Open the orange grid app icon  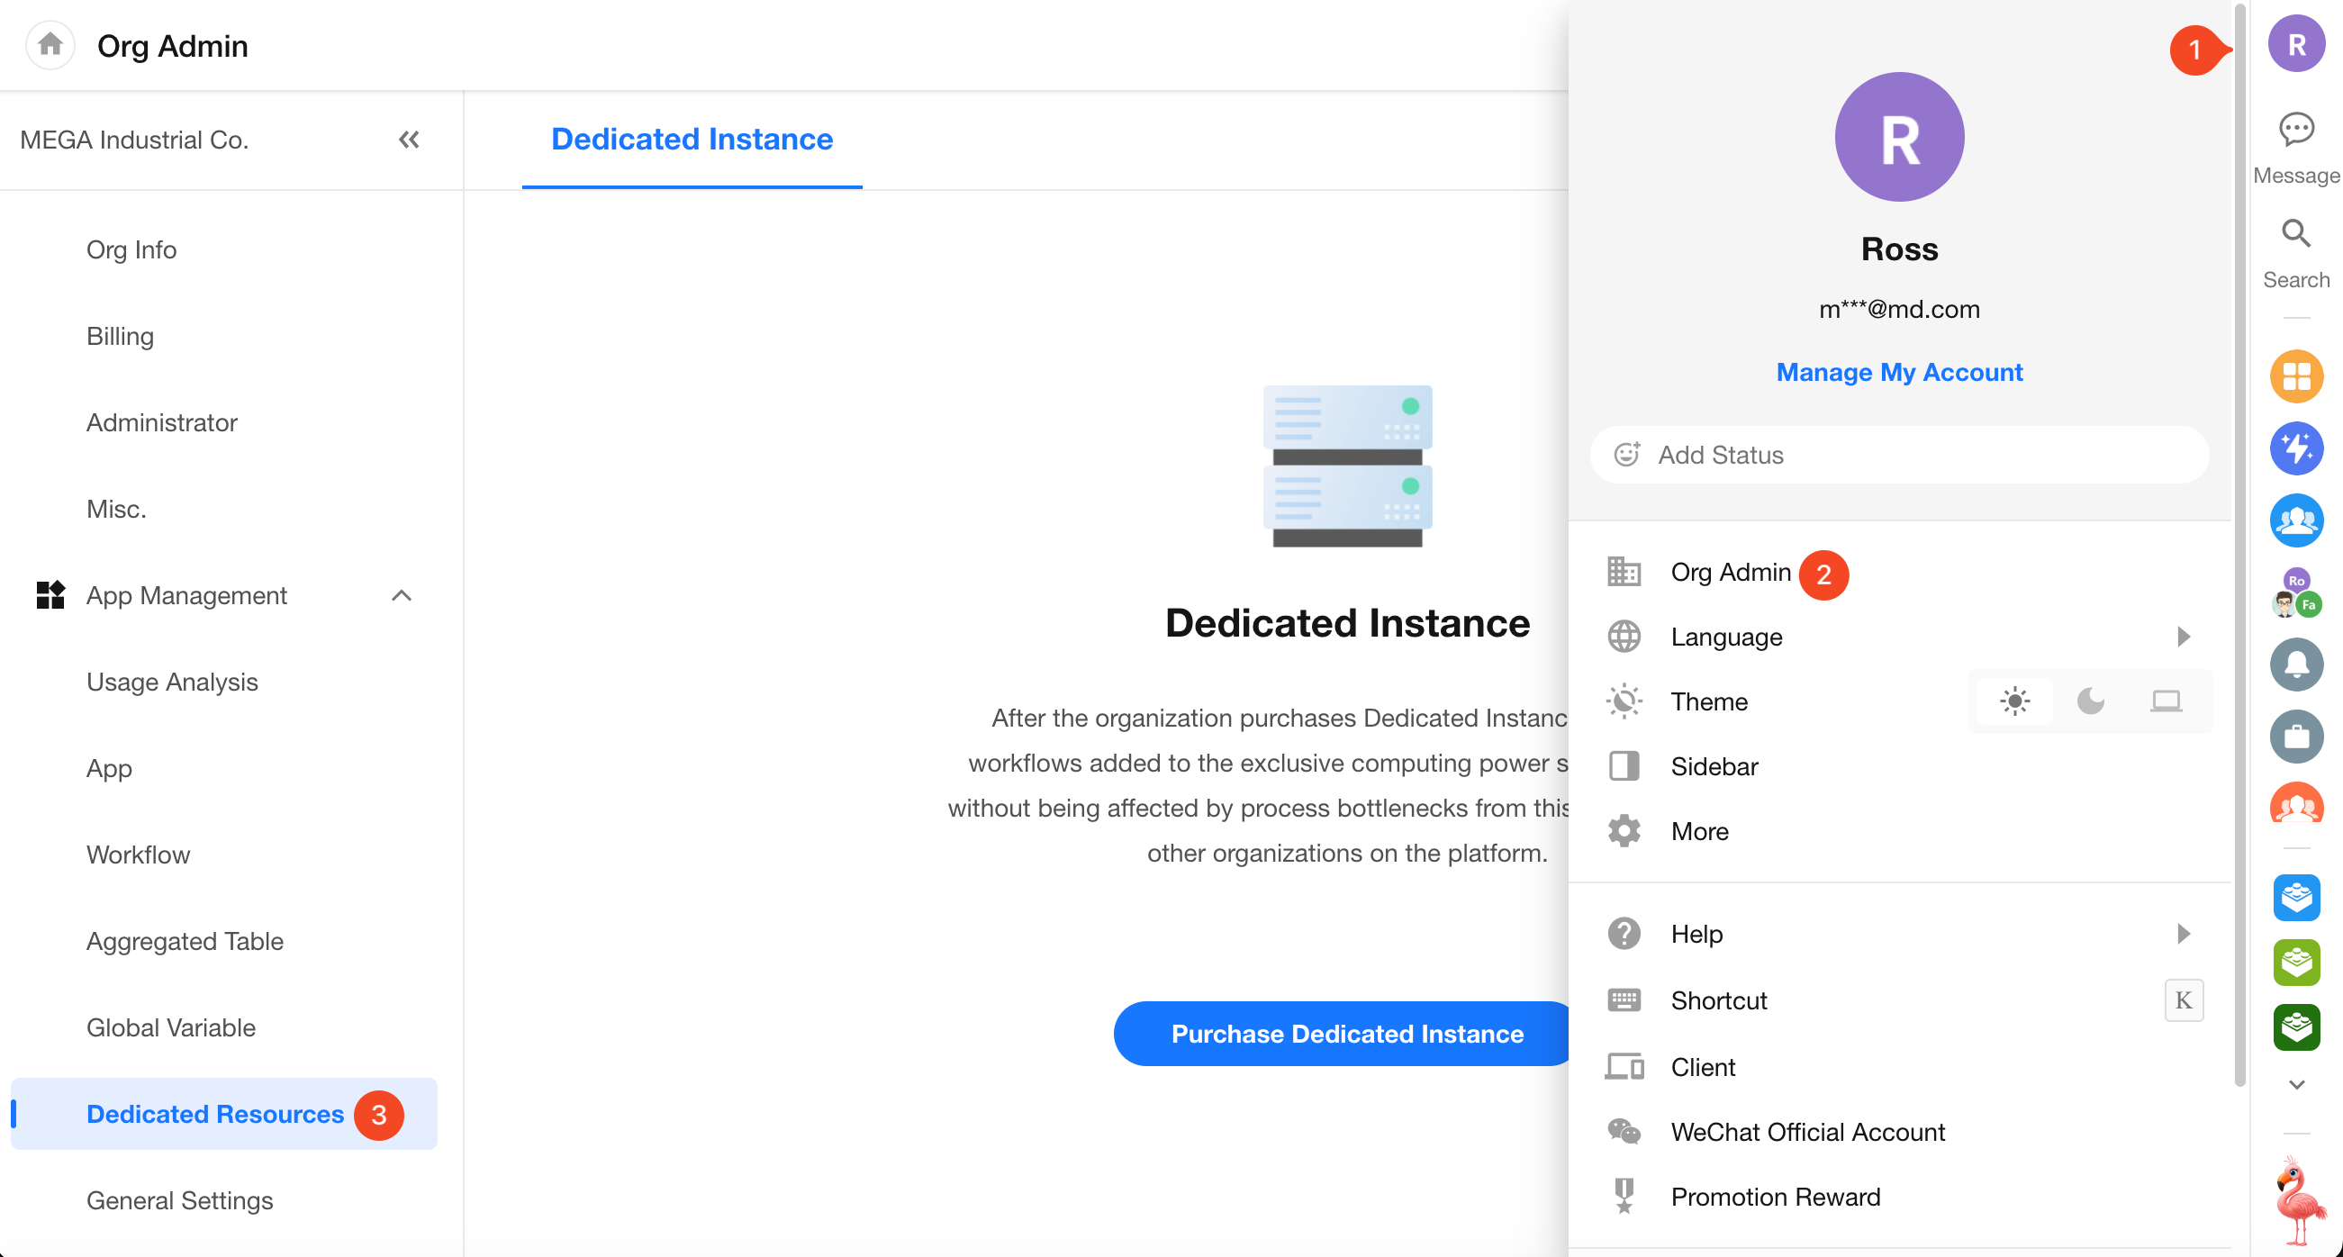2295,375
